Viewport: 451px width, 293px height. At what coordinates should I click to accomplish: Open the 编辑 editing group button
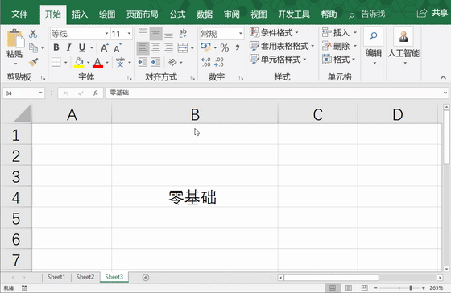[x=374, y=46]
